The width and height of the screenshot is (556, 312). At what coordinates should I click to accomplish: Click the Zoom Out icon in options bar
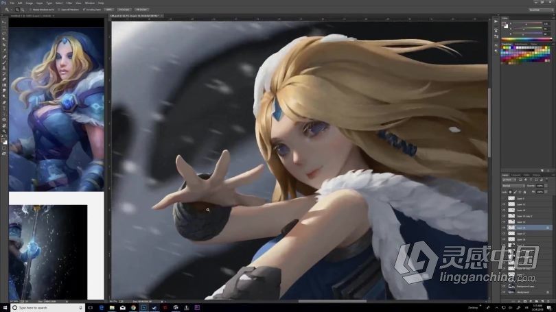(x=23, y=10)
